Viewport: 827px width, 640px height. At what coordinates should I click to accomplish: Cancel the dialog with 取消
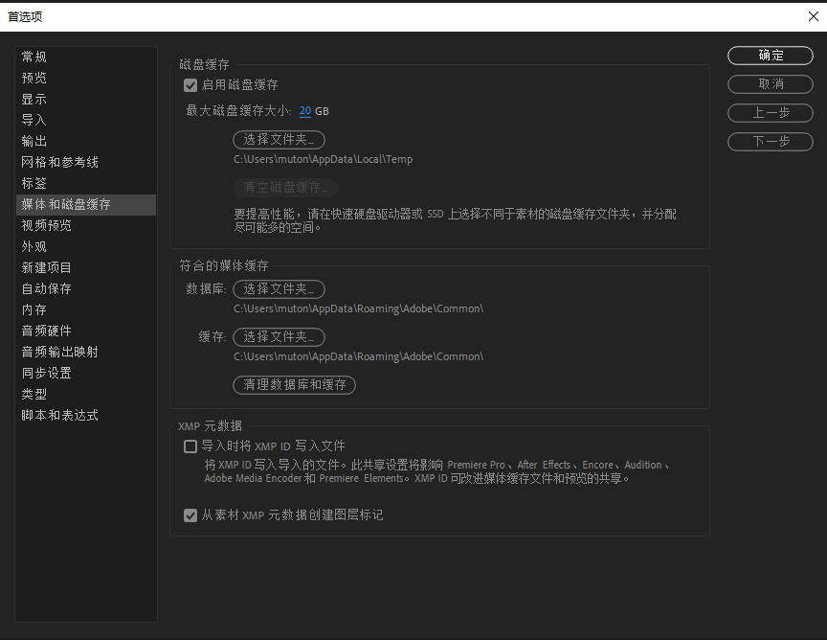pos(771,84)
